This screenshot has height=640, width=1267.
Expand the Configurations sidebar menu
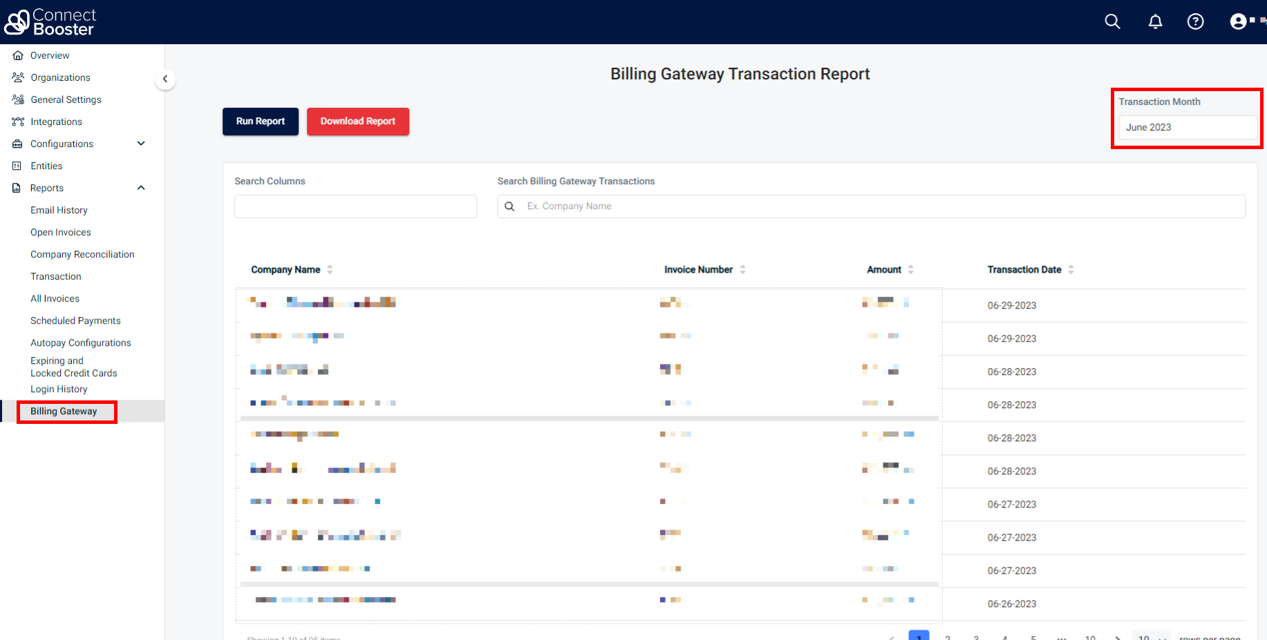pyautogui.click(x=141, y=144)
